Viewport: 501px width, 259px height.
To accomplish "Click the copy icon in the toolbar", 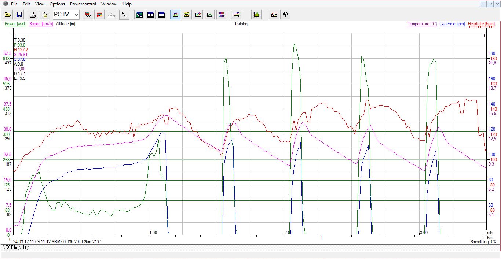I will tap(44, 15).
